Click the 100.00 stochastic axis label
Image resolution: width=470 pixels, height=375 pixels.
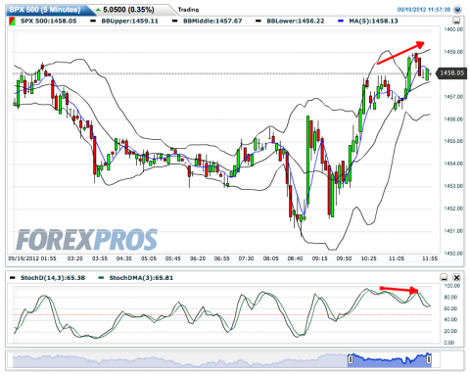pyautogui.click(x=452, y=286)
